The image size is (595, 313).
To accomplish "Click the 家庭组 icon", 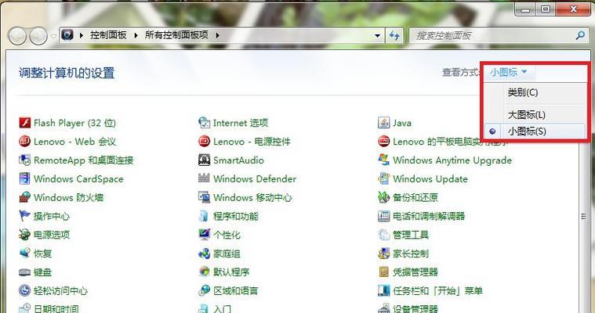I will tap(204, 253).
